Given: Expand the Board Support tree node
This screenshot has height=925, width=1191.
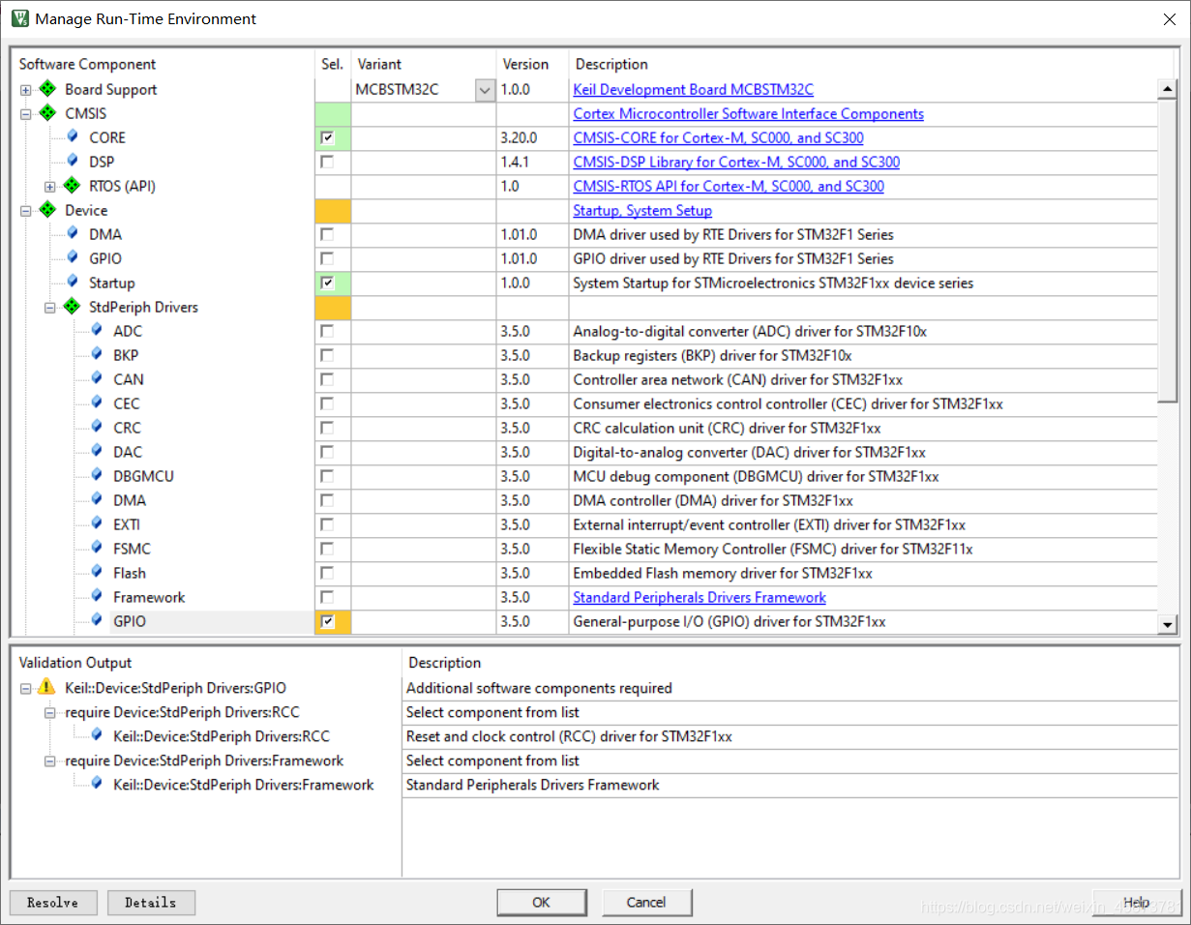Looking at the screenshot, I should pos(26,90).
